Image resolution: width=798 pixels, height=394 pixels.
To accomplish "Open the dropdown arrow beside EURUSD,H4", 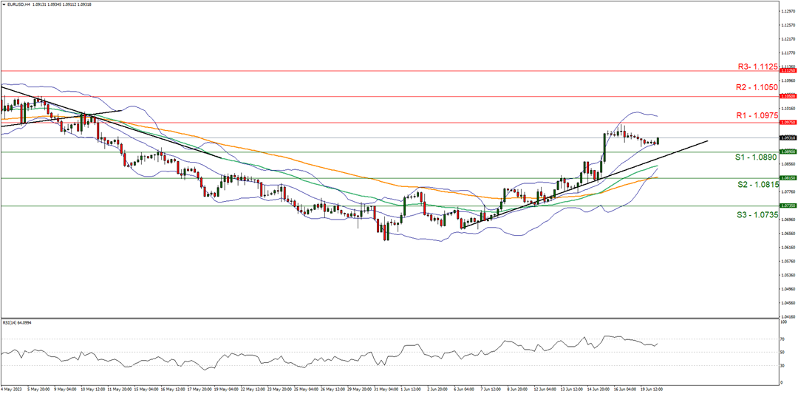I will pos(4,4).
